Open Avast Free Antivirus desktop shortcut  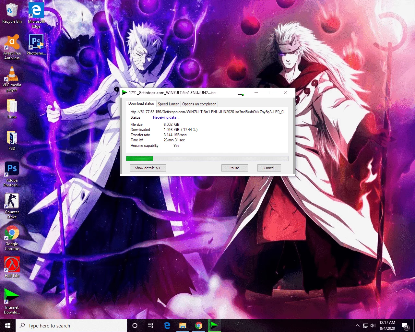click(x=12, y=47)
